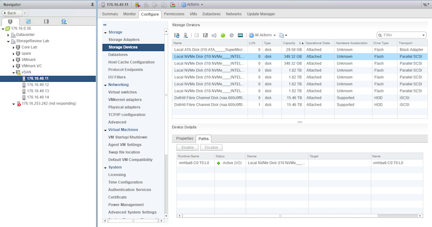
Task: Click the refresh storage devices icon
Action: (x=177, y=35)
